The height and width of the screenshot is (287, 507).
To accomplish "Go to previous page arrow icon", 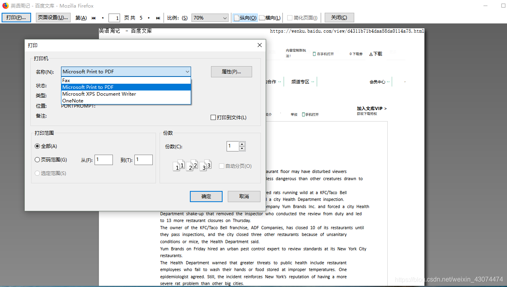I will [x=103, y=18].
